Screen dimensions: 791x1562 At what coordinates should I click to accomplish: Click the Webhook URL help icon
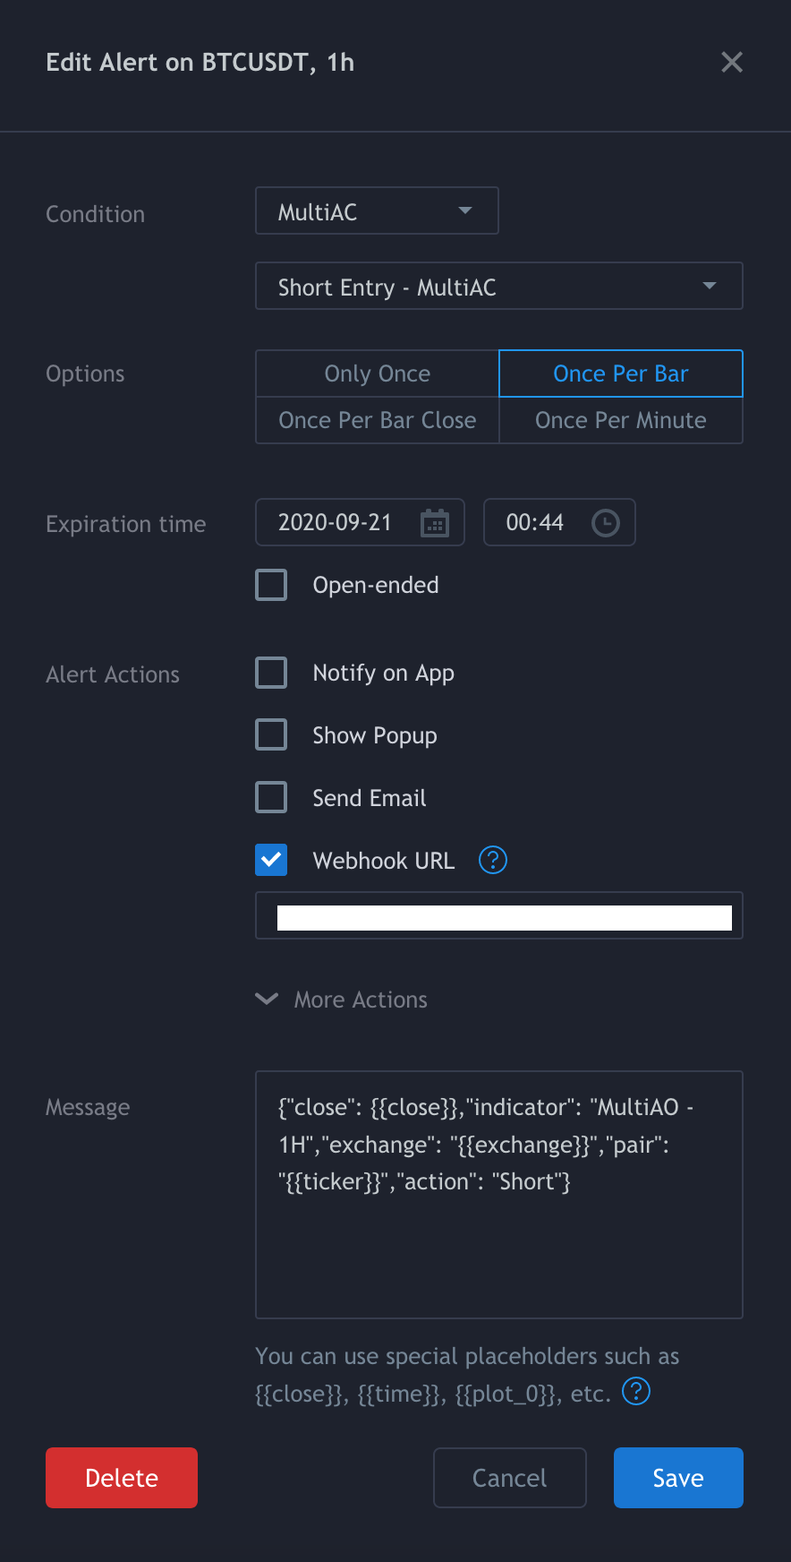(492, 860)
